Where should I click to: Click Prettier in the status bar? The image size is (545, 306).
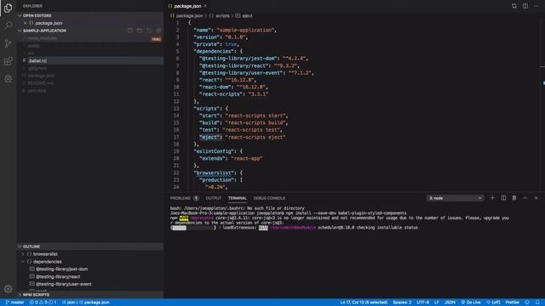click(512, 303)
